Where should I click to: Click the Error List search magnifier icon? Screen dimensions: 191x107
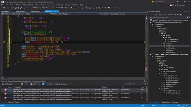point(145,84)
